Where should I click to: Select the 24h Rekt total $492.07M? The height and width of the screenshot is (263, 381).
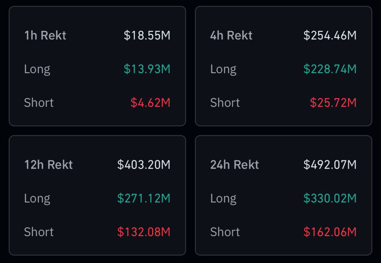(x=330, y=165)
